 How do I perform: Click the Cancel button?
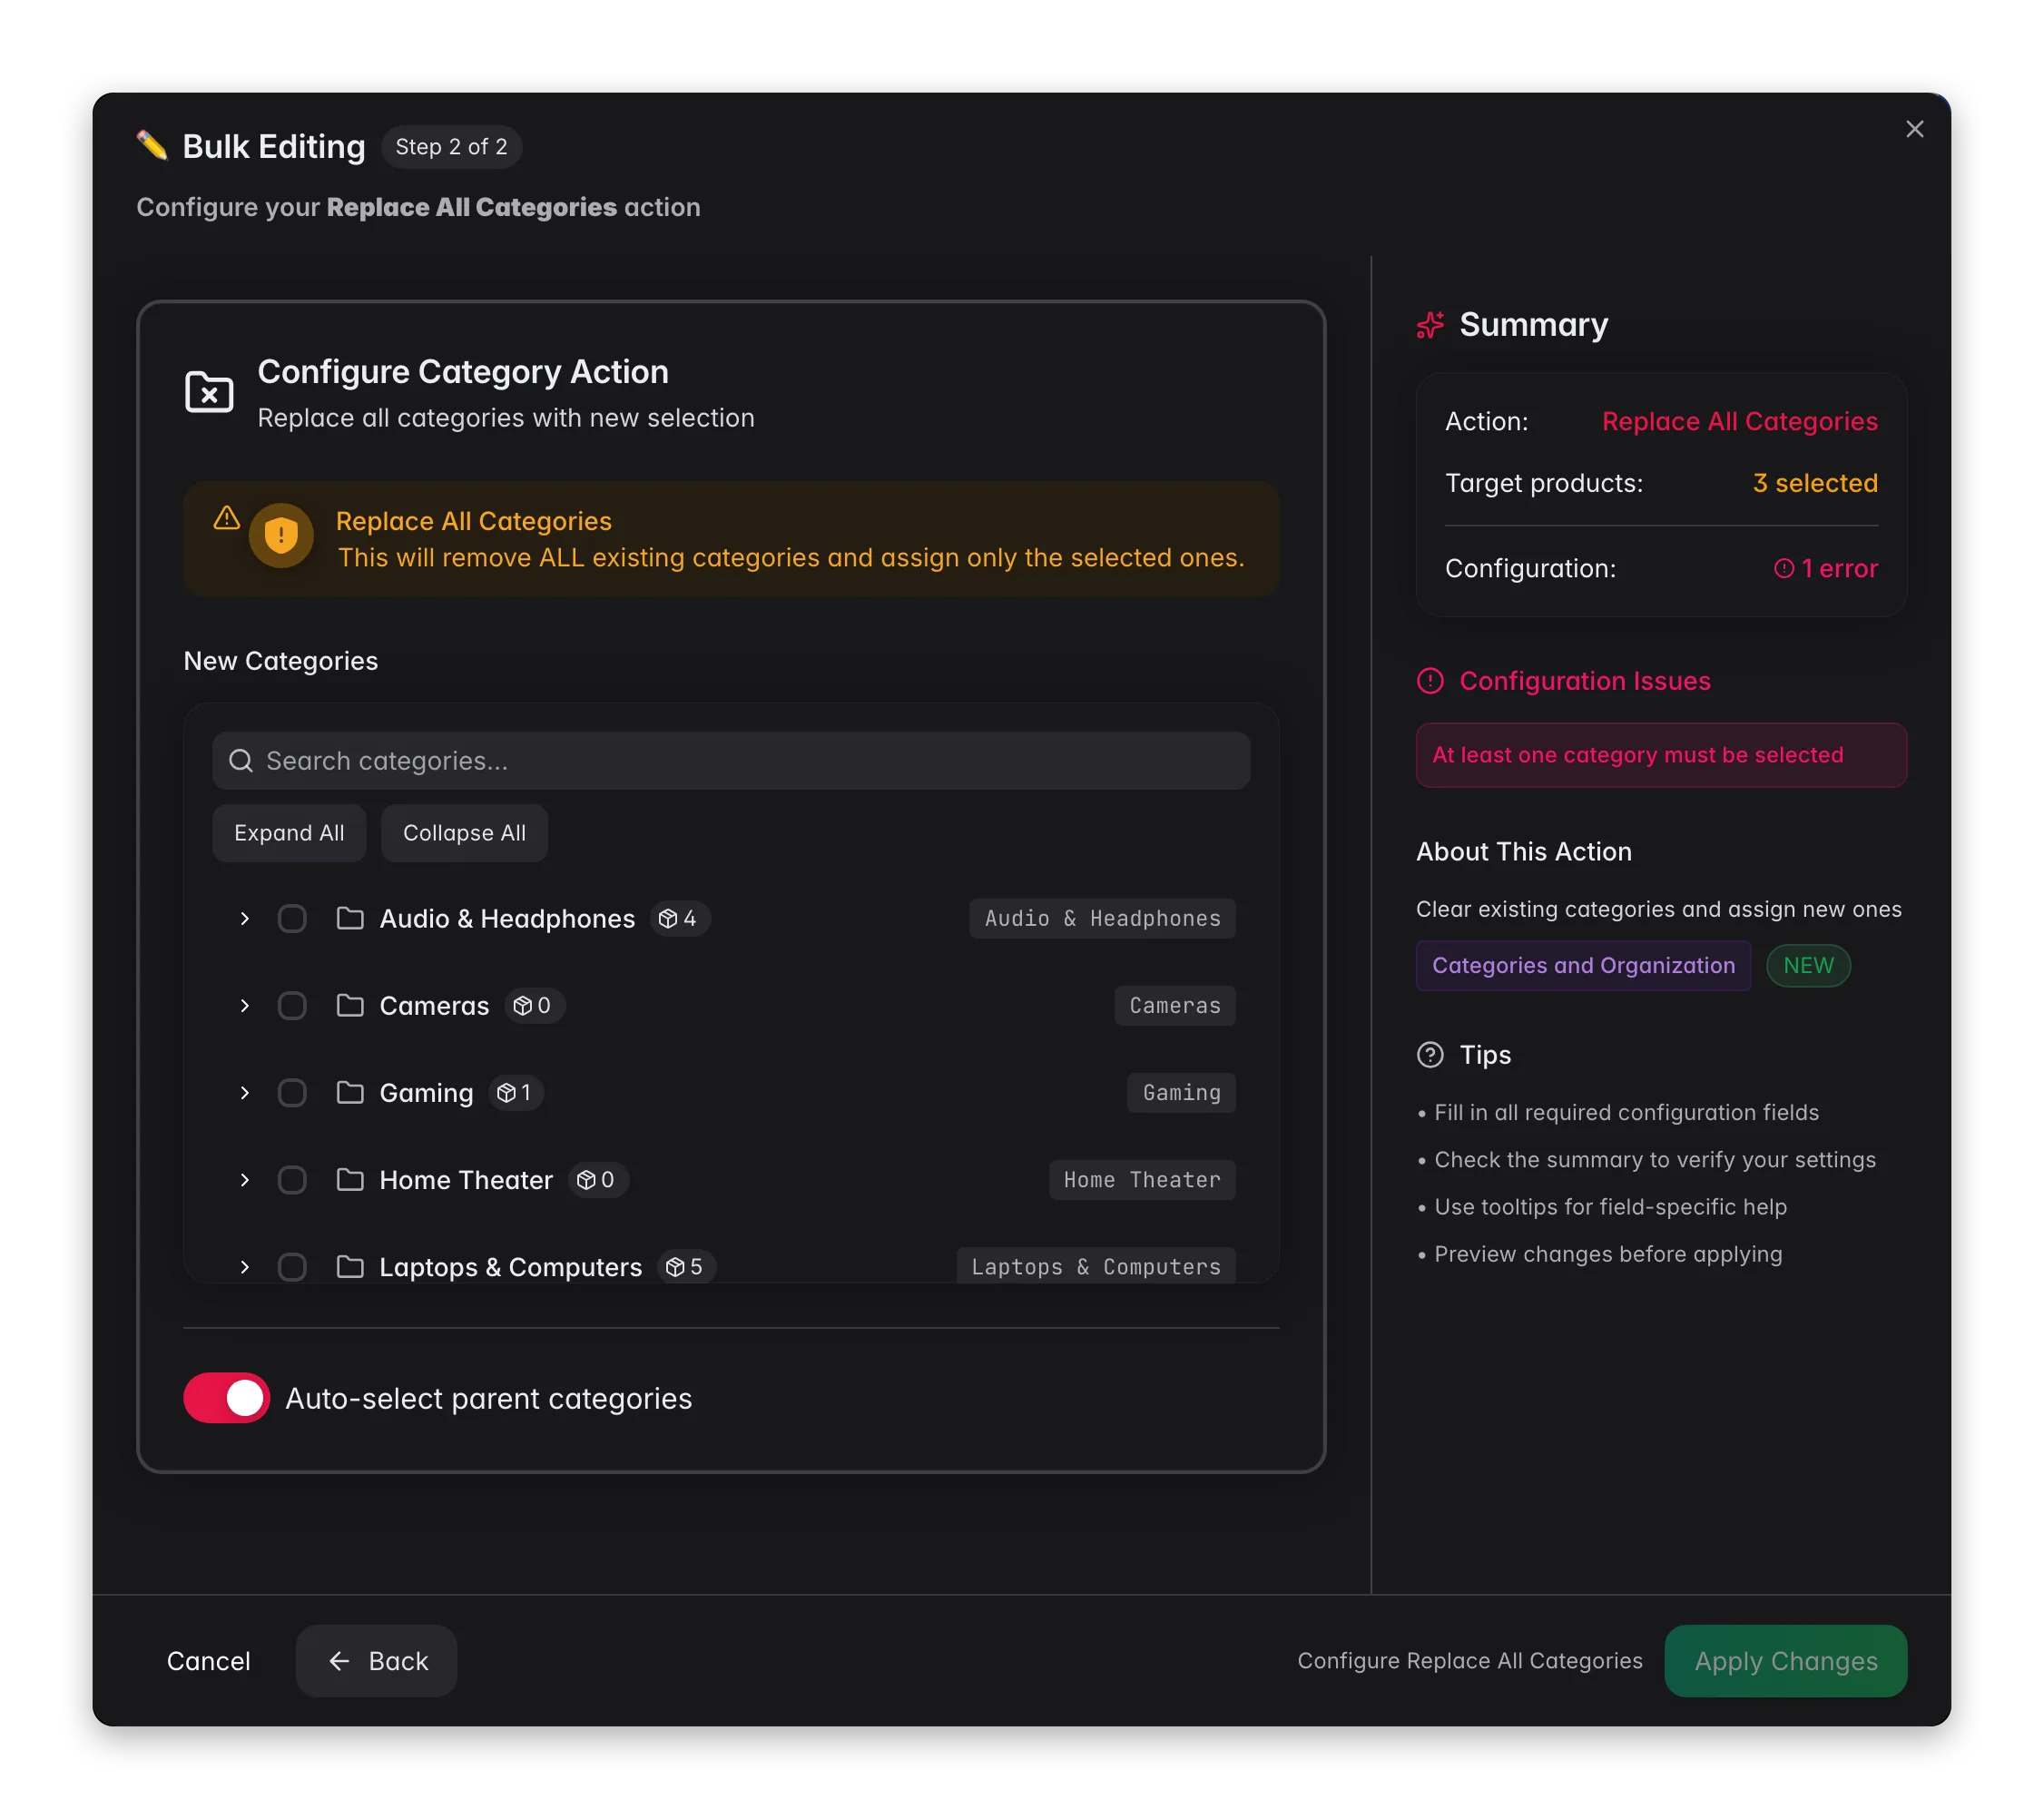208,1661
